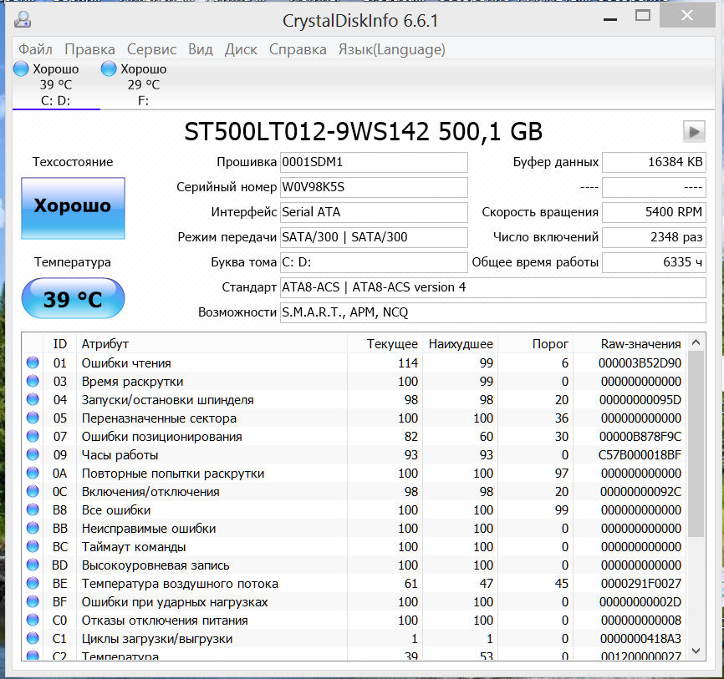Click the Raw-значения column header

point(640,343)
